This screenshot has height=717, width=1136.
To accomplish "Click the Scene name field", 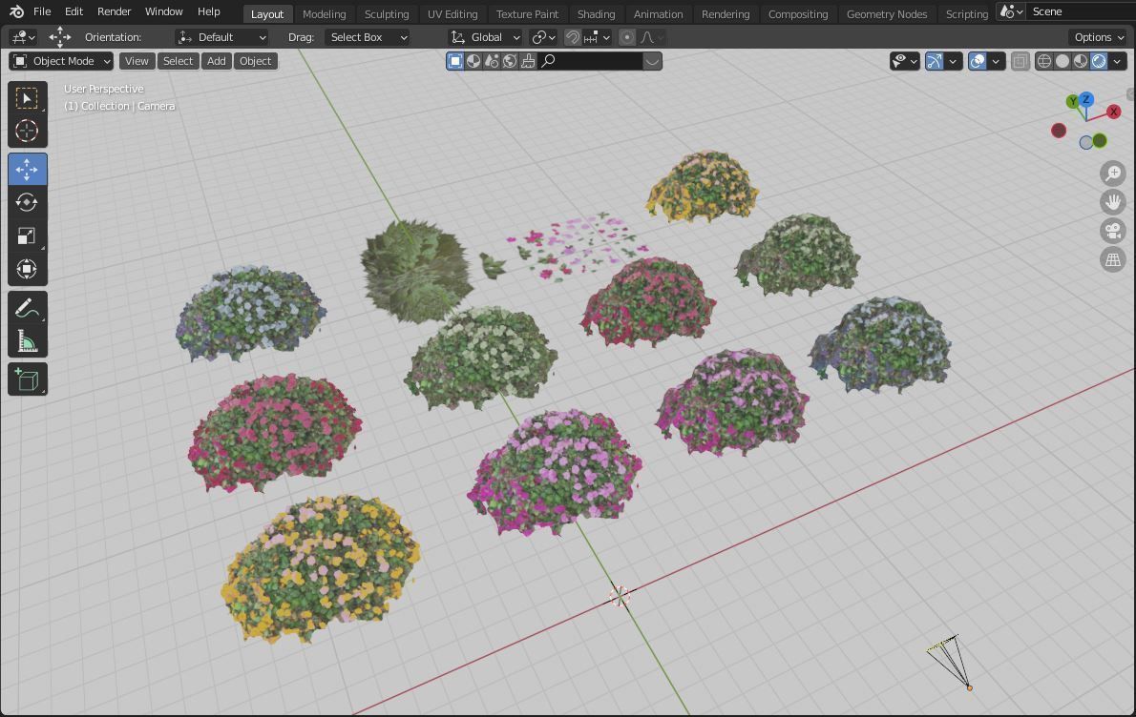I will 1081,11.
